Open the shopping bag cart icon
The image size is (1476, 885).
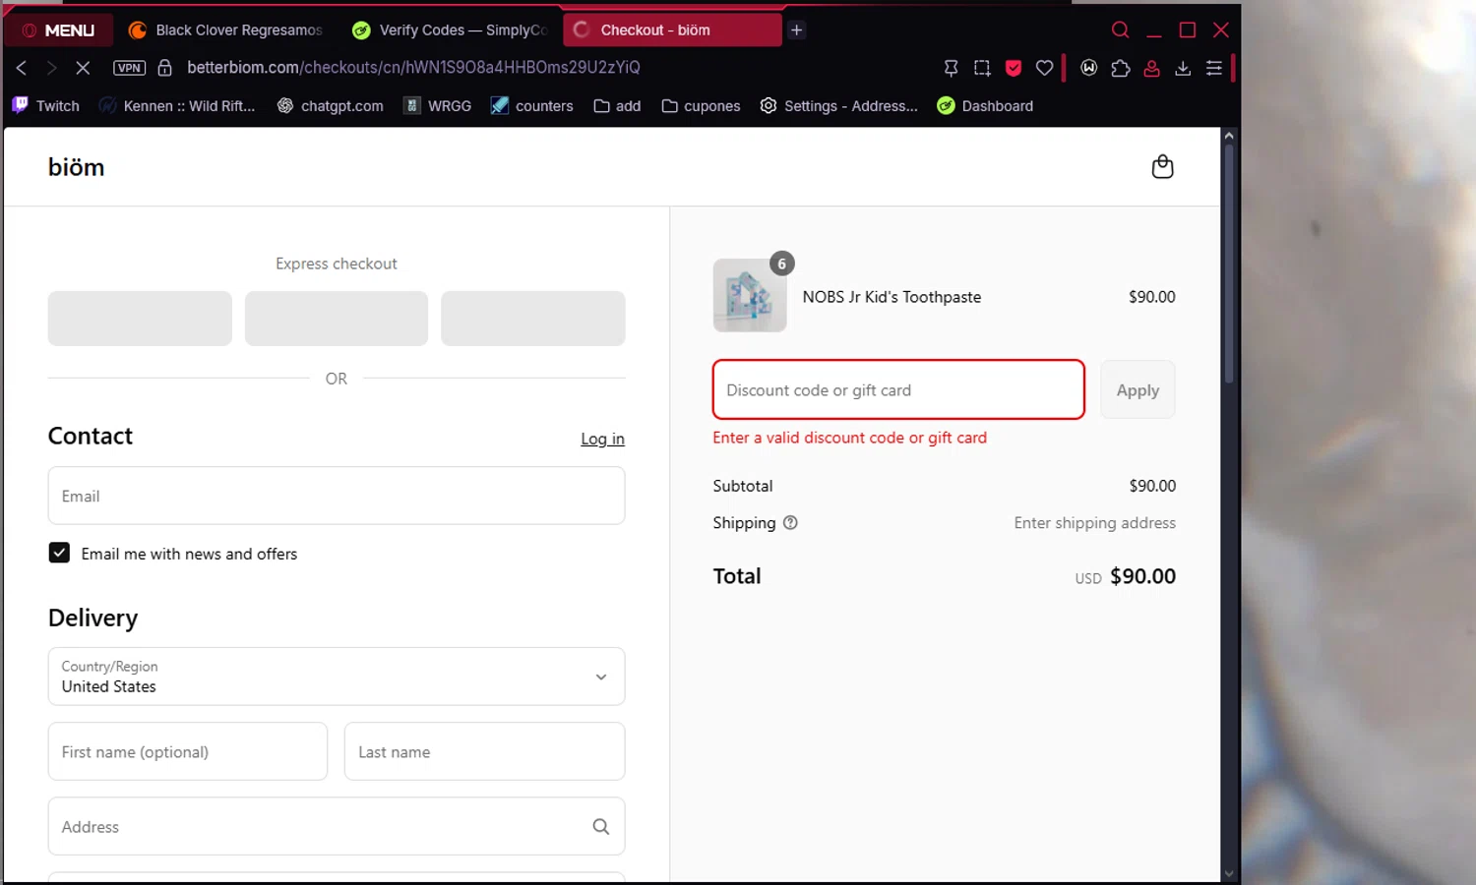point(1162,166)
